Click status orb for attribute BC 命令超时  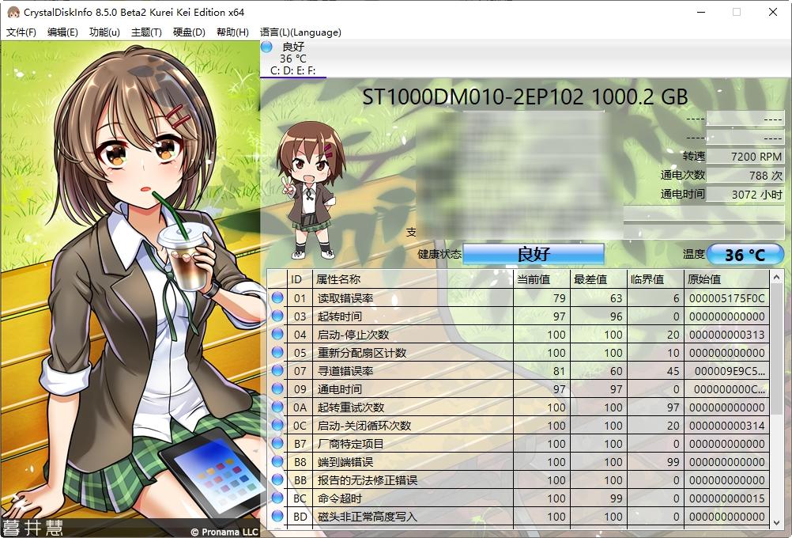point(277,498)
